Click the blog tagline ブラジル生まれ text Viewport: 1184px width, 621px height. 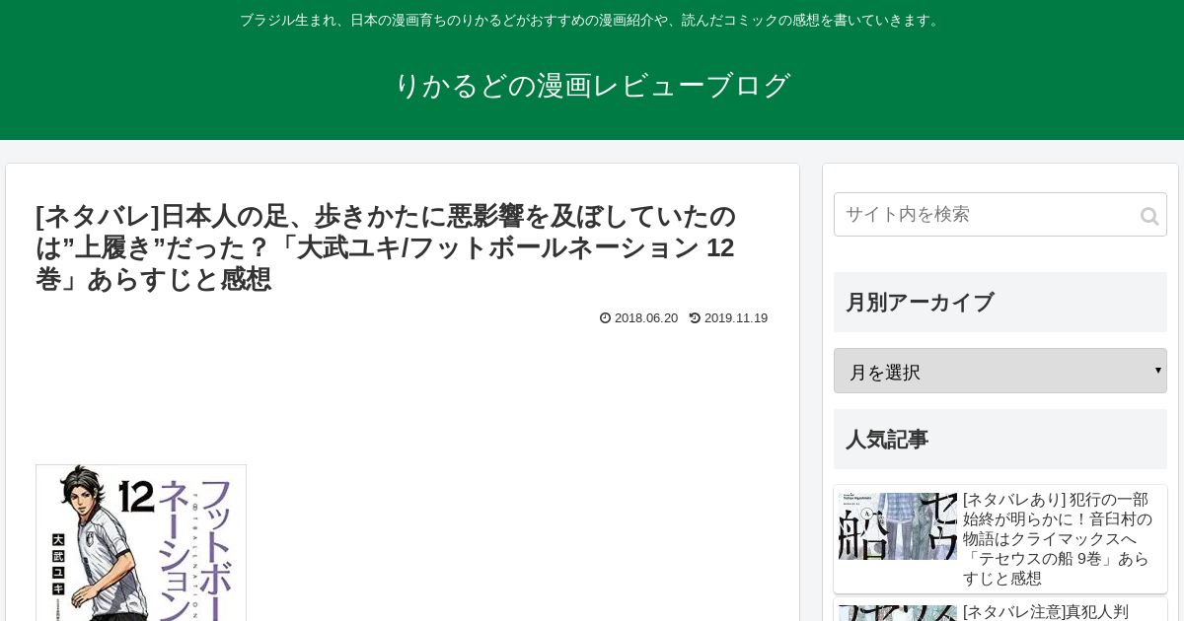tap(592, 20)
